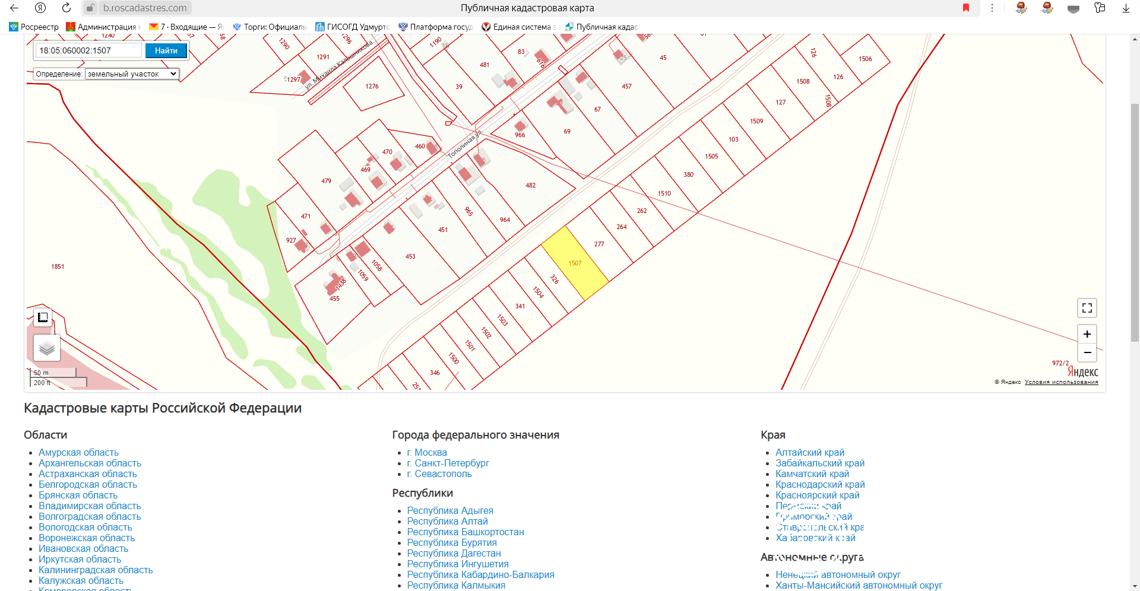Image resolution: width=1140 pixels, height=591 pixels.
Task: Click the map layers icon
Action: pos(47,348)
